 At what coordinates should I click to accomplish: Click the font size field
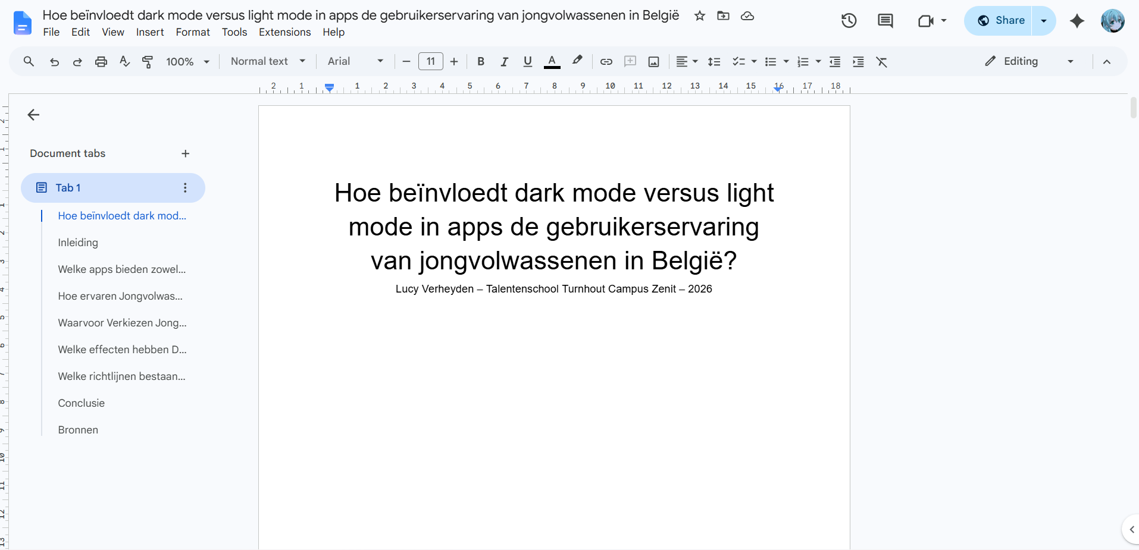pyautogui.click(x=431, y=61)
